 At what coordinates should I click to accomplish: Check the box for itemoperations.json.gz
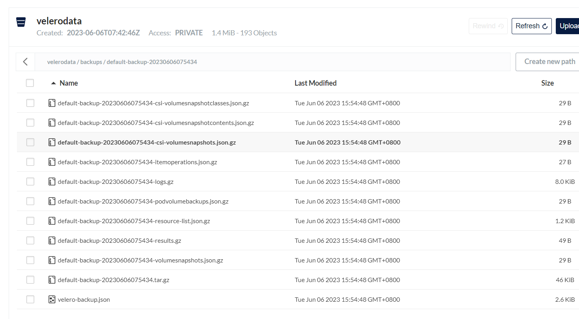(x=30, y=162)
